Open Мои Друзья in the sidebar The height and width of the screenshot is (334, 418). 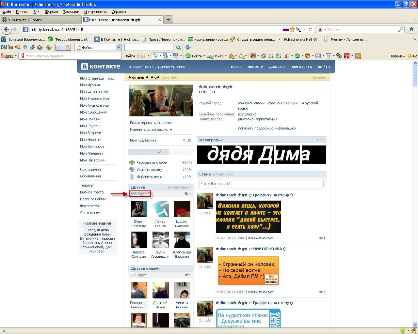click(90, 85)
